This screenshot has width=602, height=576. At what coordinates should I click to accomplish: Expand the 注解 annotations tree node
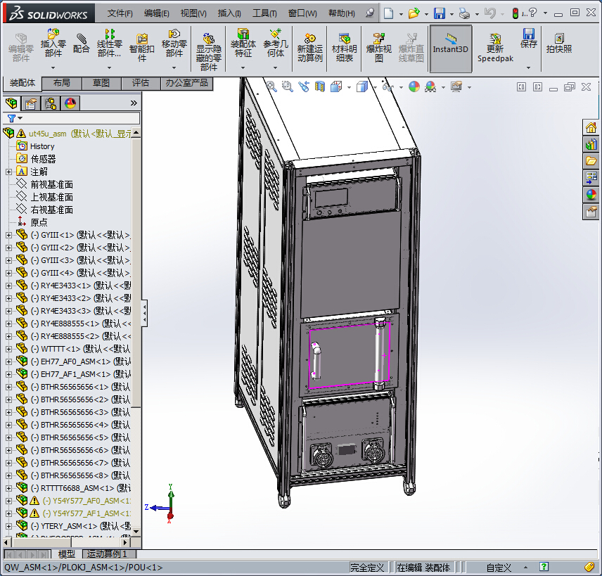pyautogui.click(x=9, y=172)
